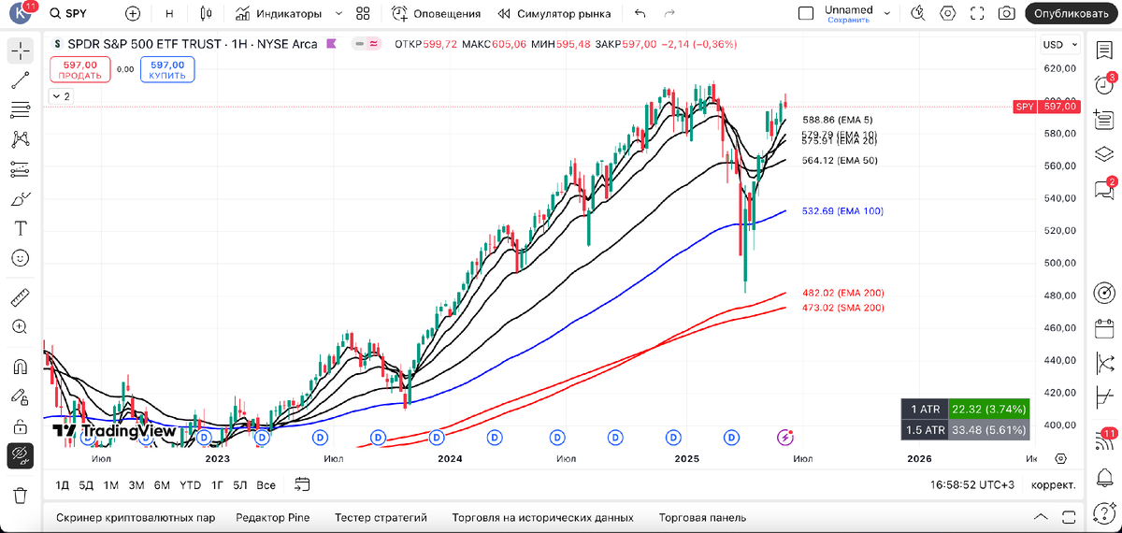The width and height of the screenshot is (1122, 533).
Task: Click the Опубликовать publish button
Action: tap(1072, 14)
